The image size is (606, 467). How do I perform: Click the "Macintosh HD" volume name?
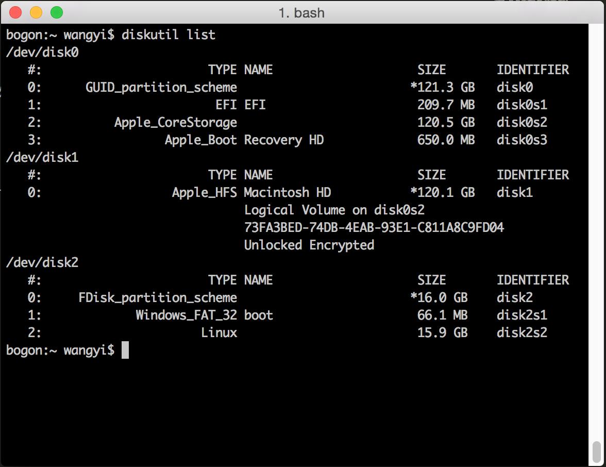pos(288,193)
